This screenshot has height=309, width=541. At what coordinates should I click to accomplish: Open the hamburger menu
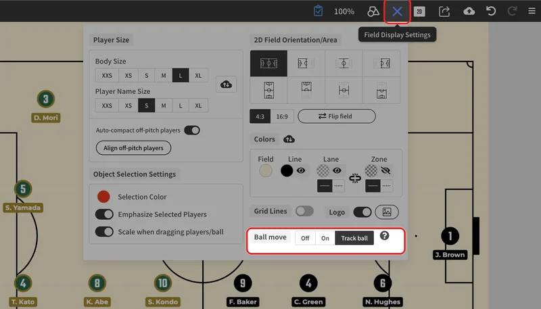pyautogui.click(x=532, y=11)
